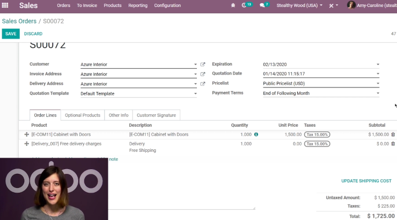
Task: Delete the Free delivery charges line
Action: 393,144
